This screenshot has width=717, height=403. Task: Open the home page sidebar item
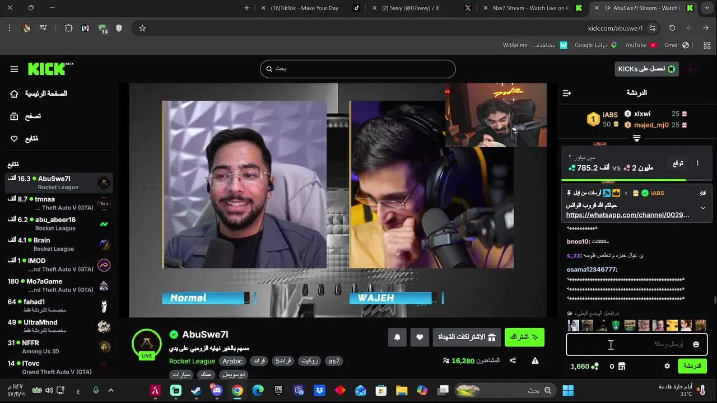pos(39,93)
